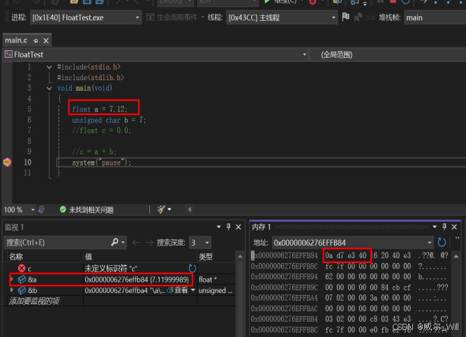
Task: Click the 添加要监视的项 add watch row
Action: (34, 301)
